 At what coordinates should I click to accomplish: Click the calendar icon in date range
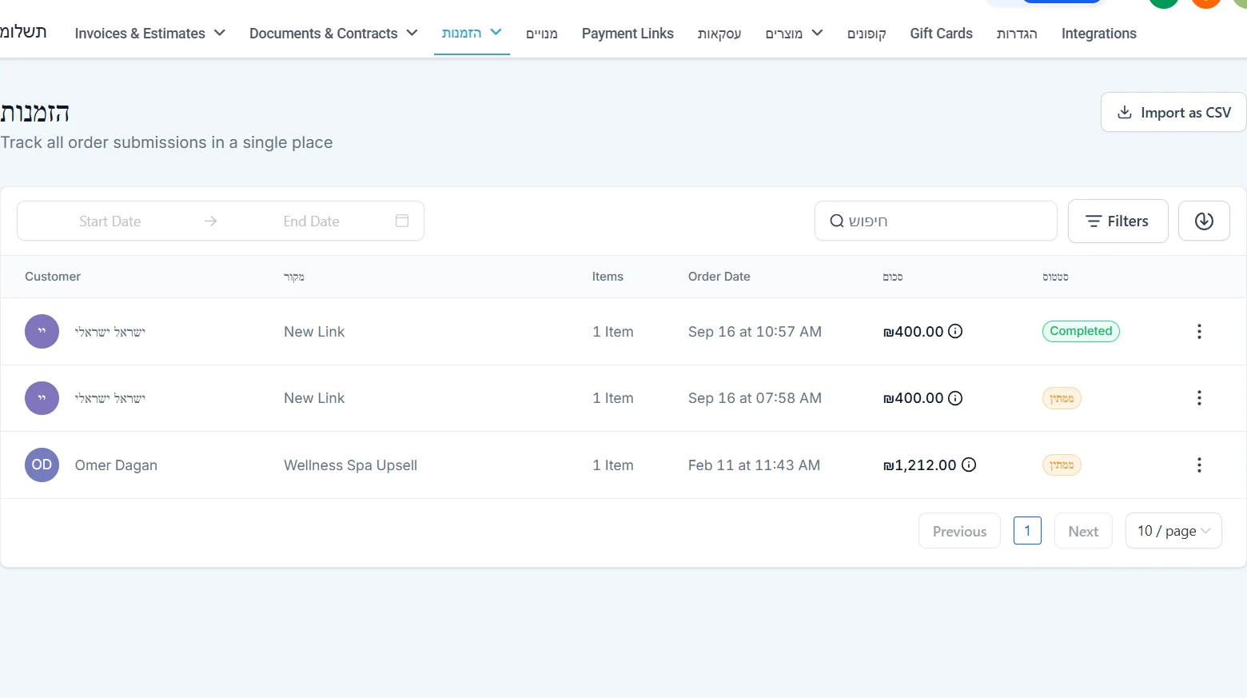tap(402, 221)
